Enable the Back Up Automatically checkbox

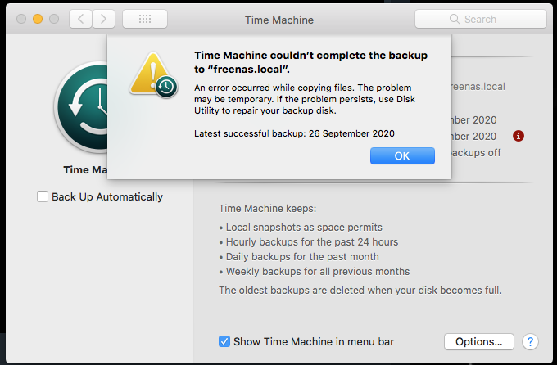tap(43, 196)
